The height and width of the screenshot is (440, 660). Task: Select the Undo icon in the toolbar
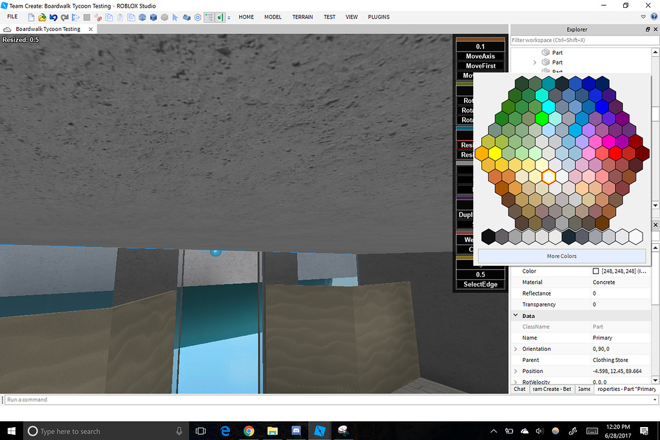[x=54, y=17]
